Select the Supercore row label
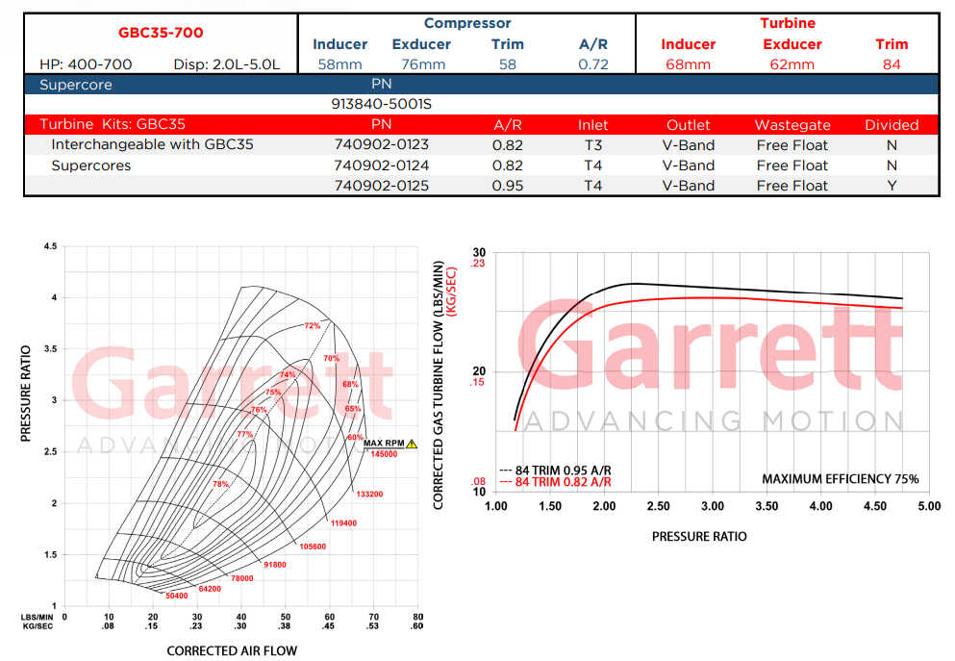The image size is (955, 661). [76, 85]
